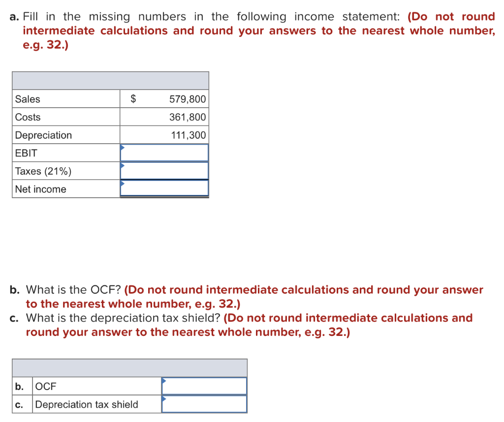Click the EBIT row label

pyautogui.click(x=26, y=153)
